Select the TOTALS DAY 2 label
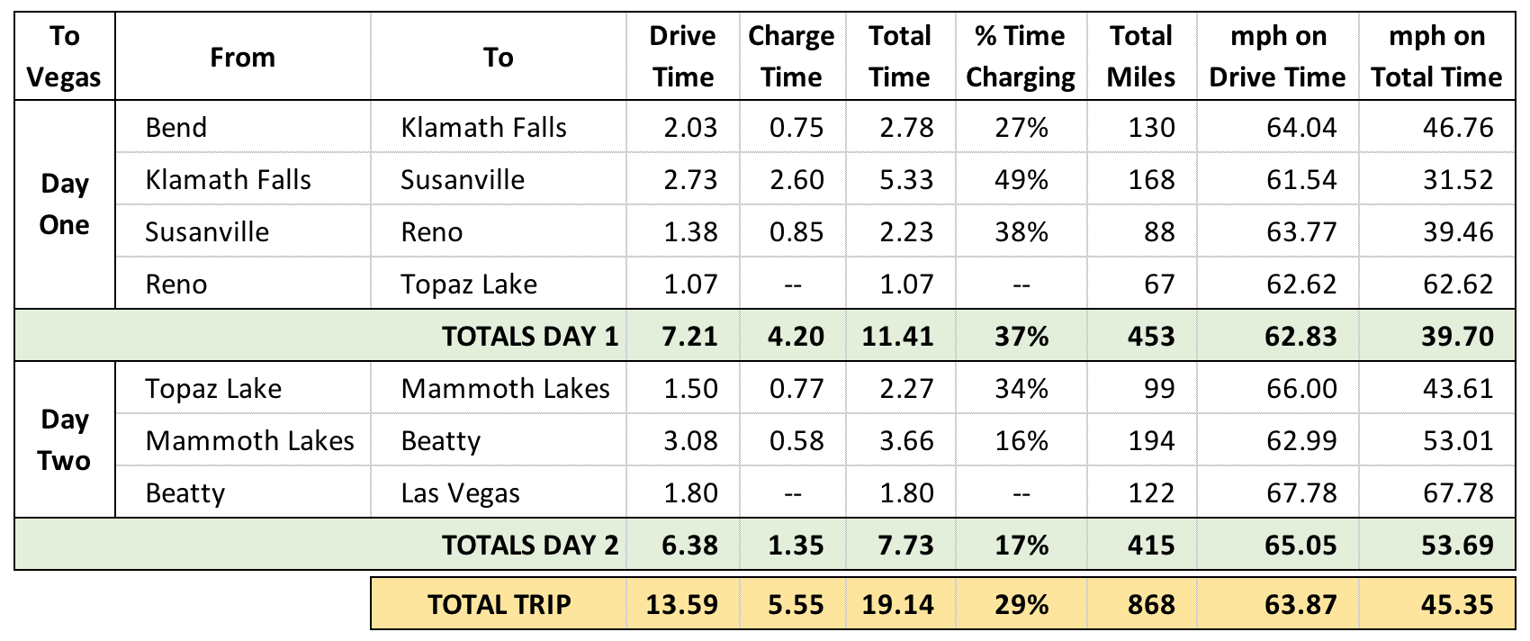This screenshot has width=1530, height=641. (x=529, y=545)
